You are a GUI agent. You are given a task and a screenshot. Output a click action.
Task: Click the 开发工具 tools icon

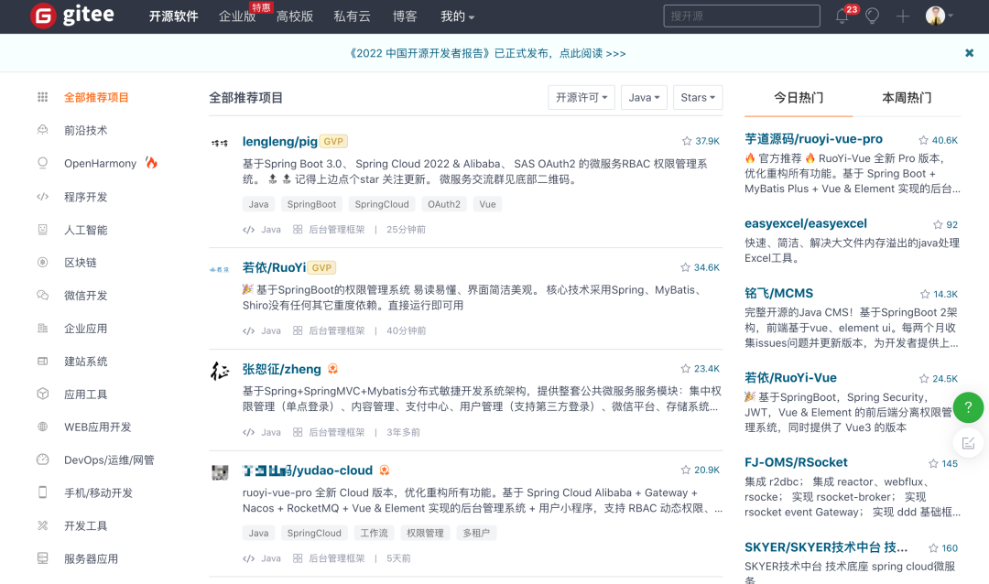tap(42, 525)
